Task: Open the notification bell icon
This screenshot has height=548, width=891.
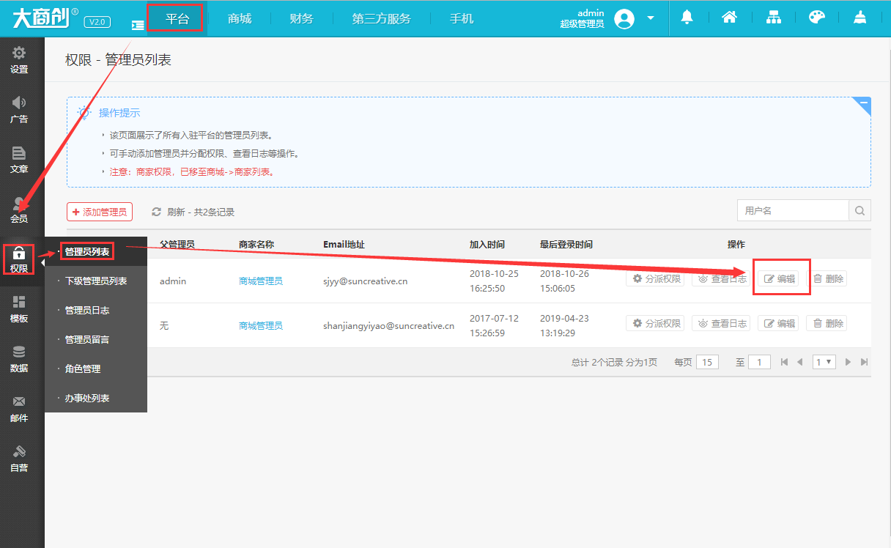Action: (687, 16)
